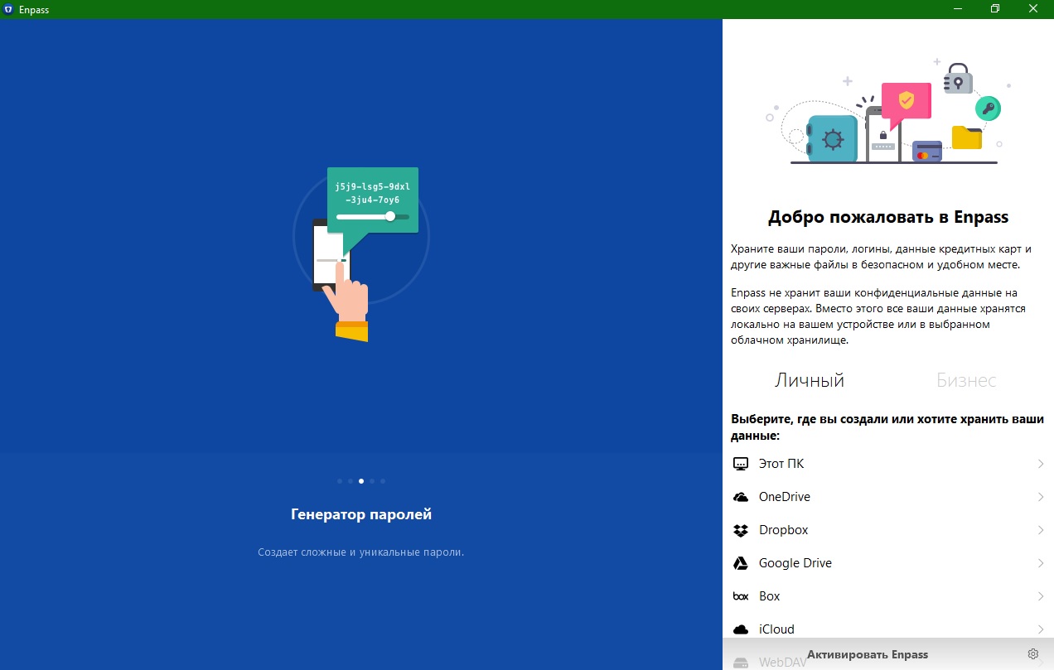Expand the Google Drive row chevron

coord(1041,563)
